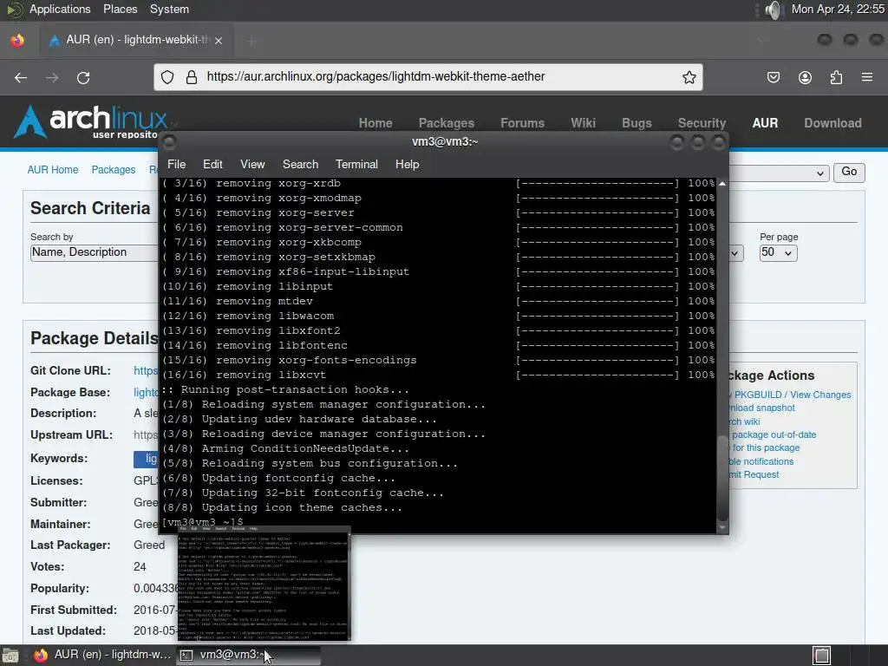Open the terminal Edit menu
Image resolution: width=888 pixels, height=666 pixels.
(x=212, y=164)
